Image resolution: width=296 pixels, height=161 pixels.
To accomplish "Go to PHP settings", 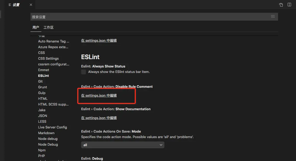I will 42,156.
